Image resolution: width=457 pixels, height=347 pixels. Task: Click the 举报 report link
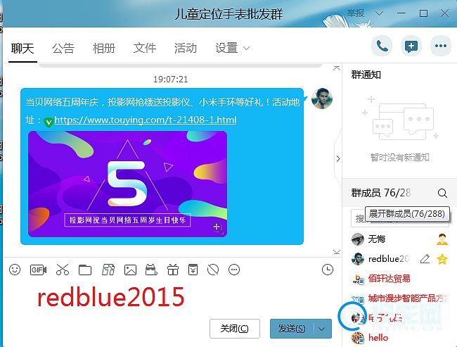(356, 13)
